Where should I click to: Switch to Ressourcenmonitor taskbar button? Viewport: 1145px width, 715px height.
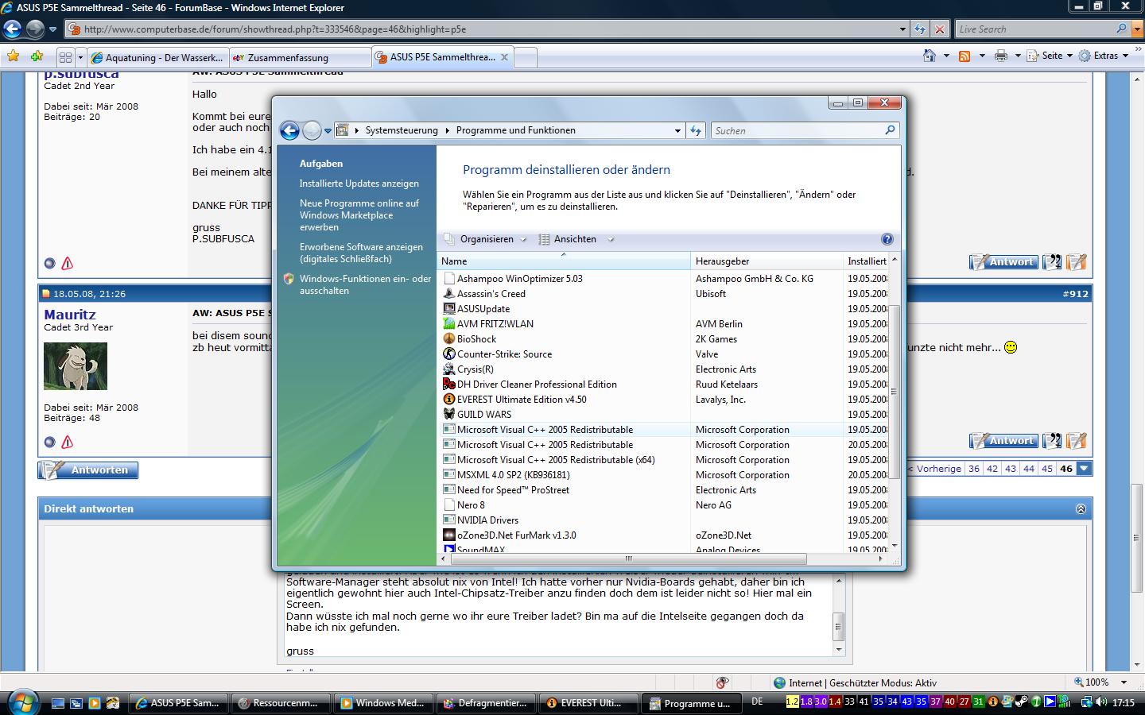(280, 703)
